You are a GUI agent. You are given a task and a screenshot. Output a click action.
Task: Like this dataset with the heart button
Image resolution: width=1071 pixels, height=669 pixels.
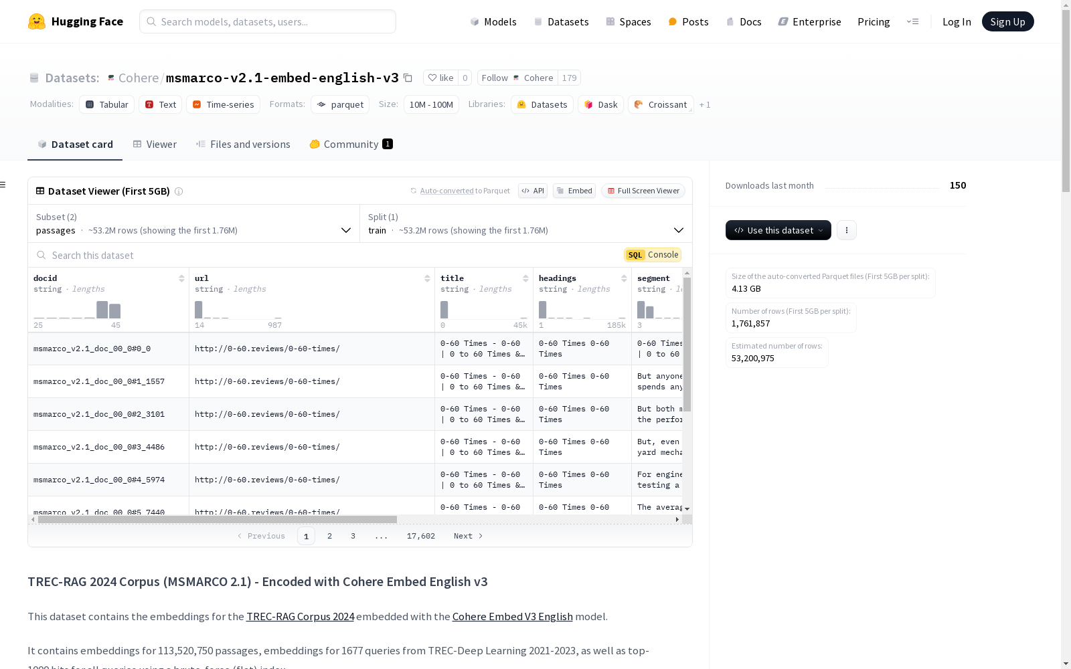[440, 78]
